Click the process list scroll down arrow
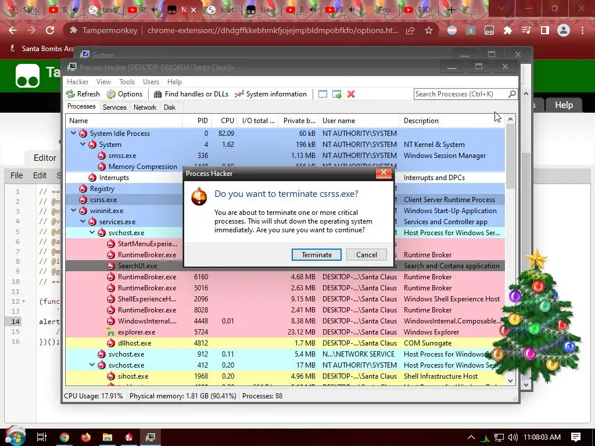This screenshot has width=595, height=446. point(510,381)
